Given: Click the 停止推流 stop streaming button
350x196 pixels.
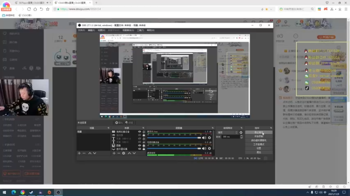Looking at the screenshot, I should pyautogui.click(x=259, y=132).
